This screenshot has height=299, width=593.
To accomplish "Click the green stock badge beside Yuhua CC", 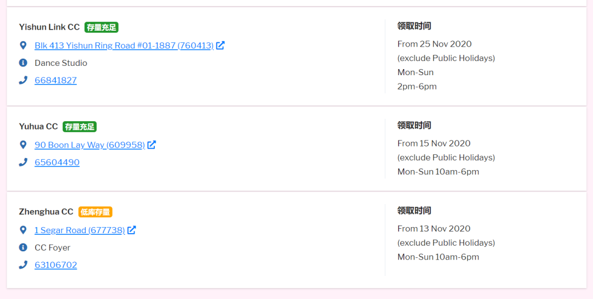I will pos(80,127).
